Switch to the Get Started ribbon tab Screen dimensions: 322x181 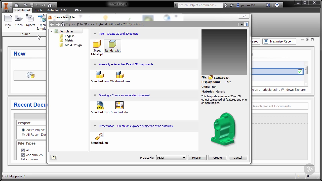click(23, 10)
